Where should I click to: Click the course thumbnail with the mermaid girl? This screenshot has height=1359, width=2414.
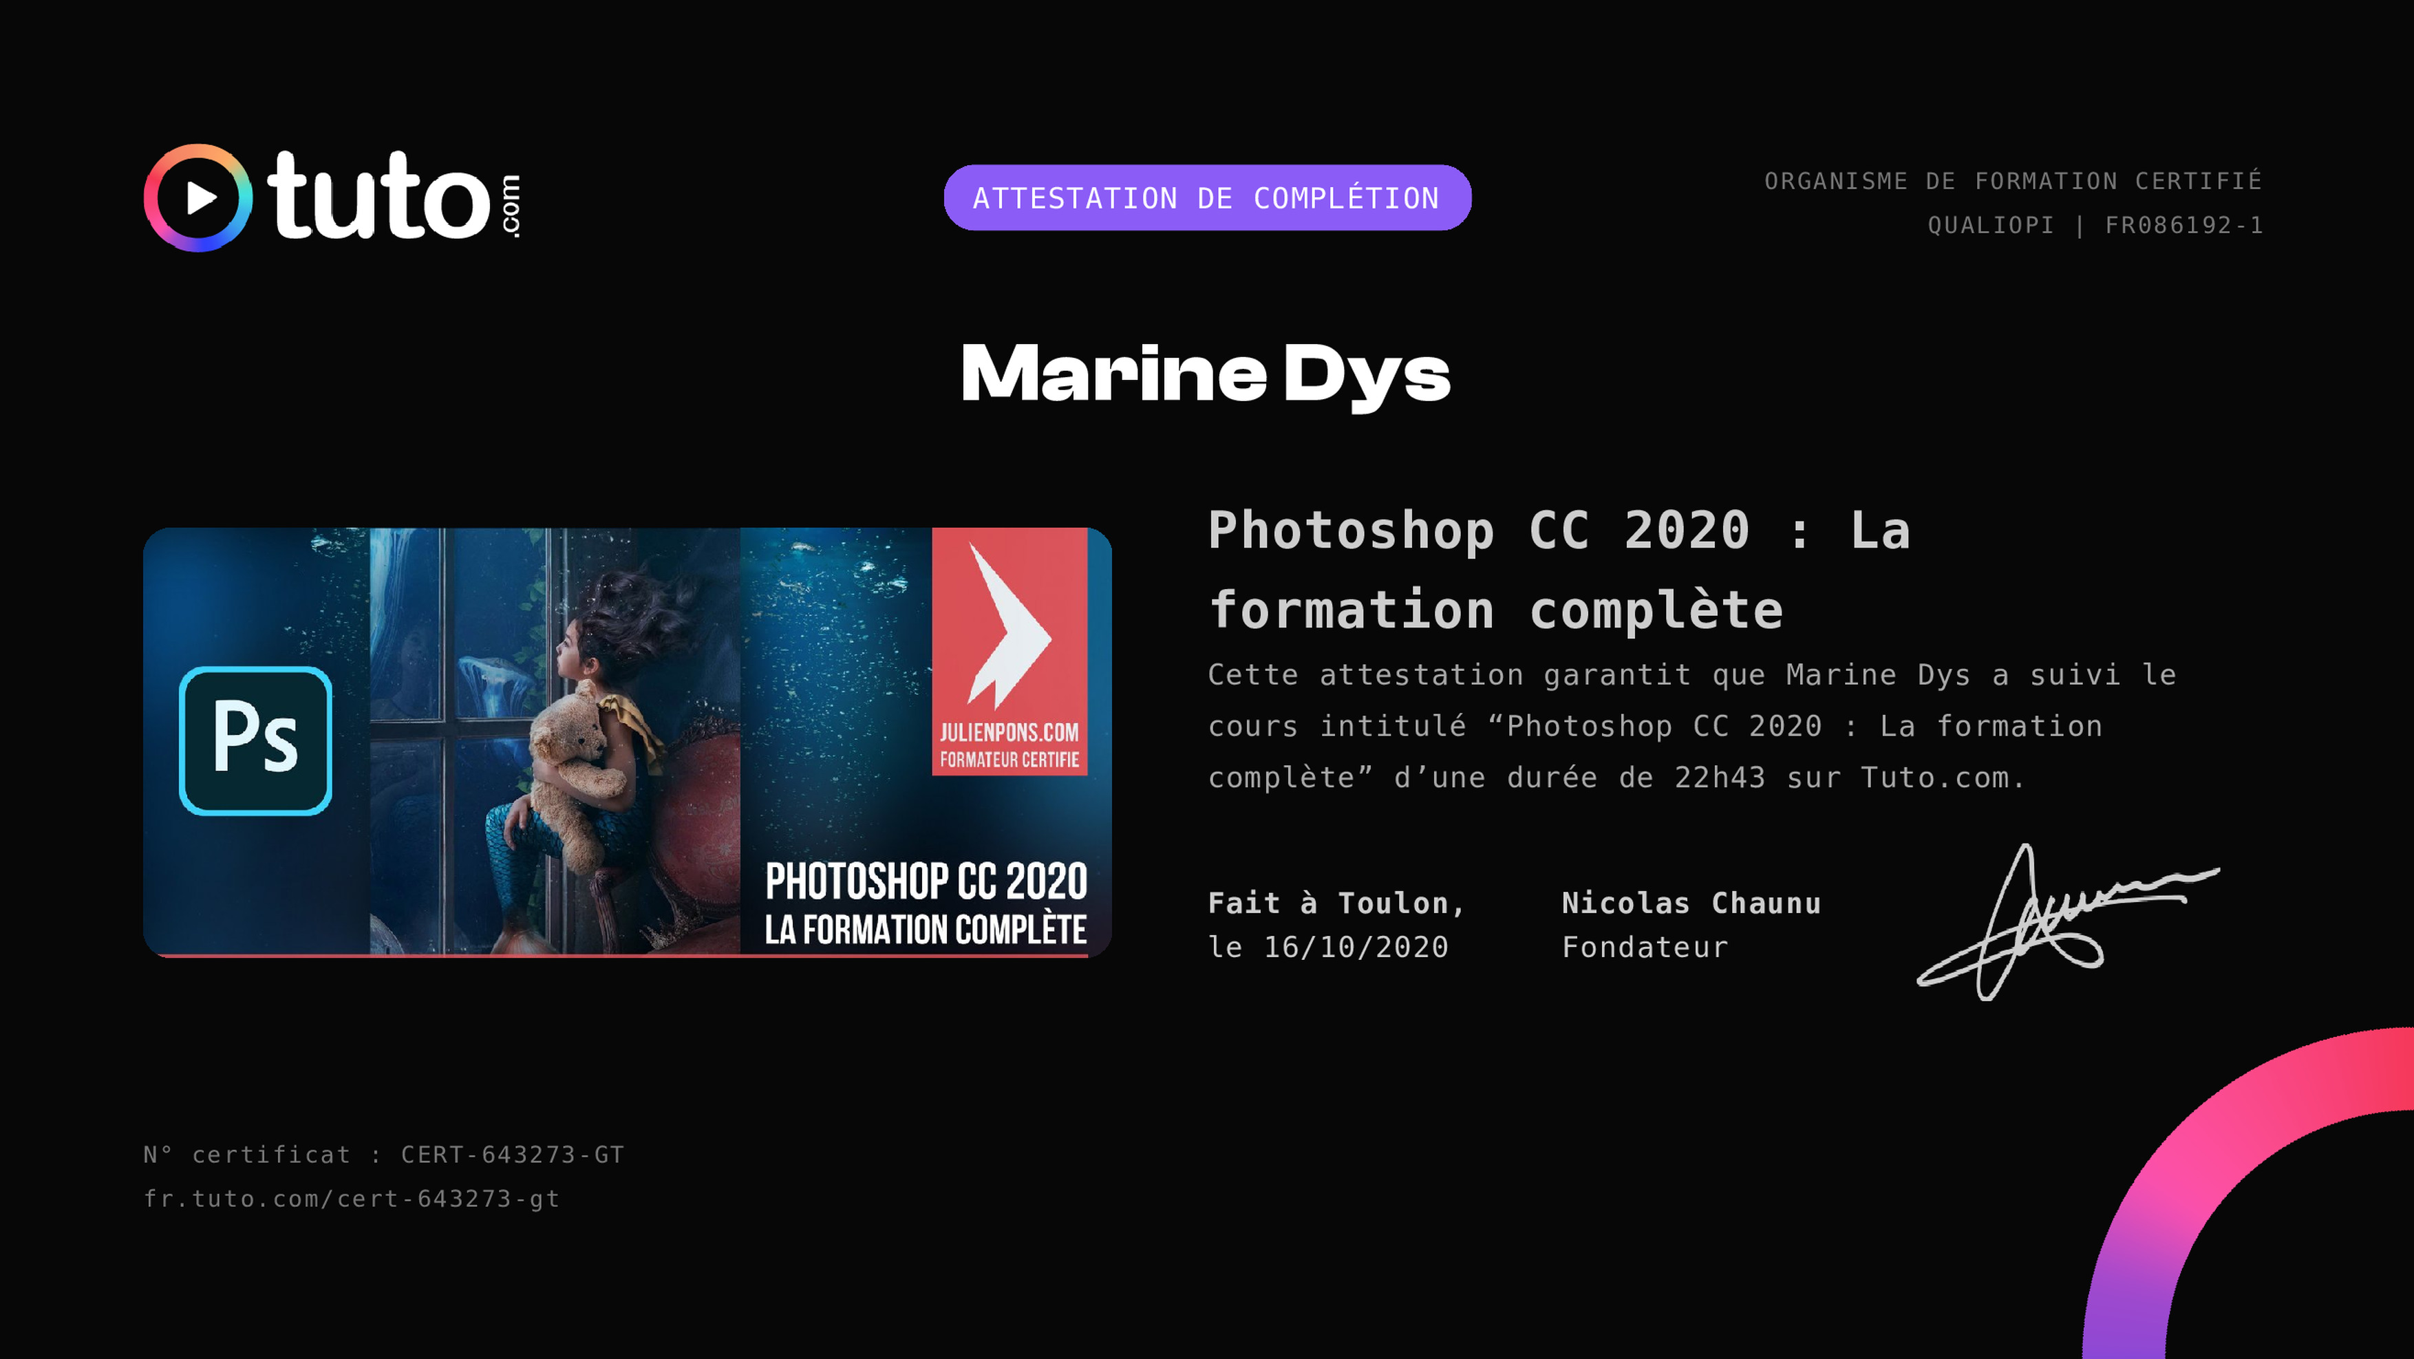(x=627, y=742)
